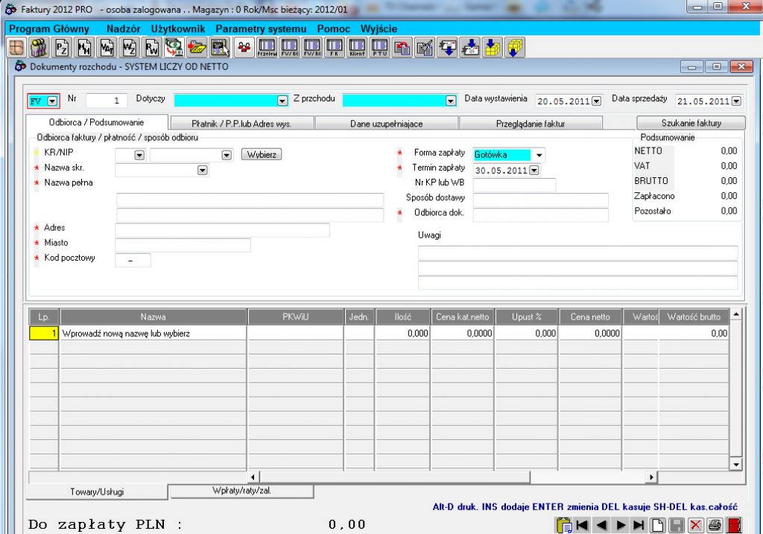The height and width of the screenshot is (534, 763).
Task: Go to the previous record
Action: tap(601, 525)
